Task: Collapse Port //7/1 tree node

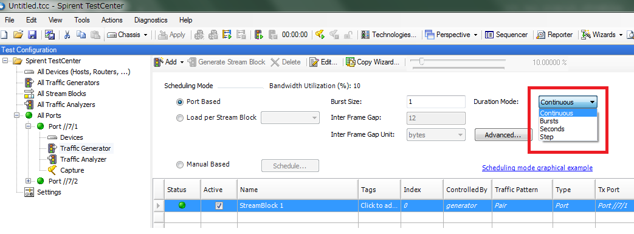Action: (29, 126)
